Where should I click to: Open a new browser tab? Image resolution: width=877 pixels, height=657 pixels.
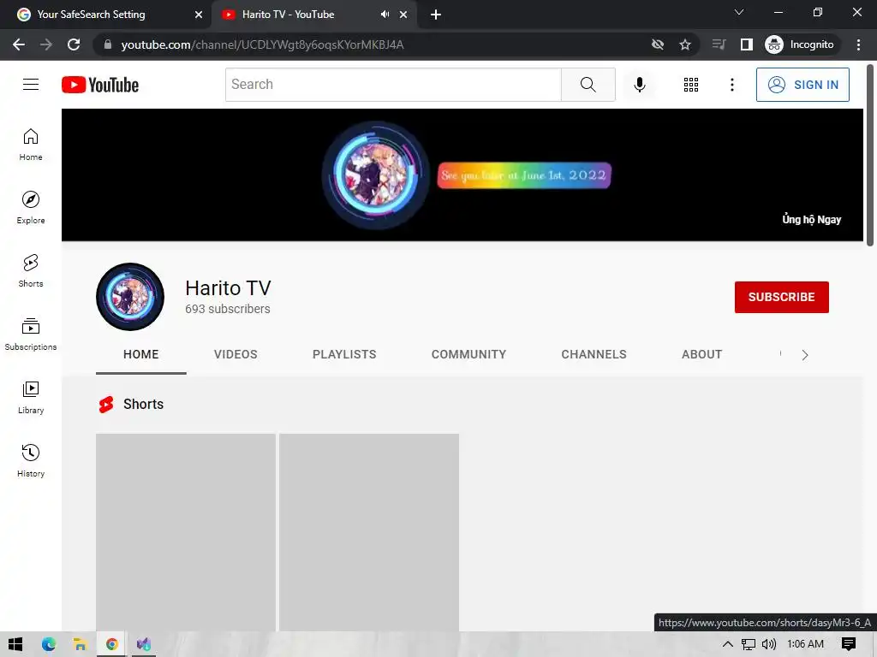click(x=436, y=15)
